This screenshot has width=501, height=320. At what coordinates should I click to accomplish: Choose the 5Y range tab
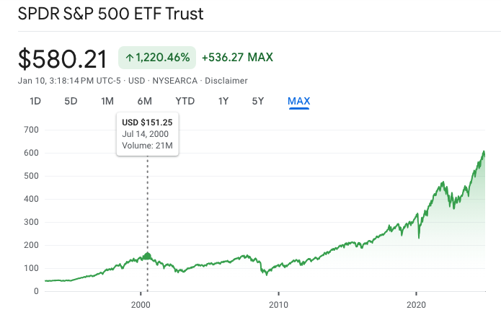point(258,101)
